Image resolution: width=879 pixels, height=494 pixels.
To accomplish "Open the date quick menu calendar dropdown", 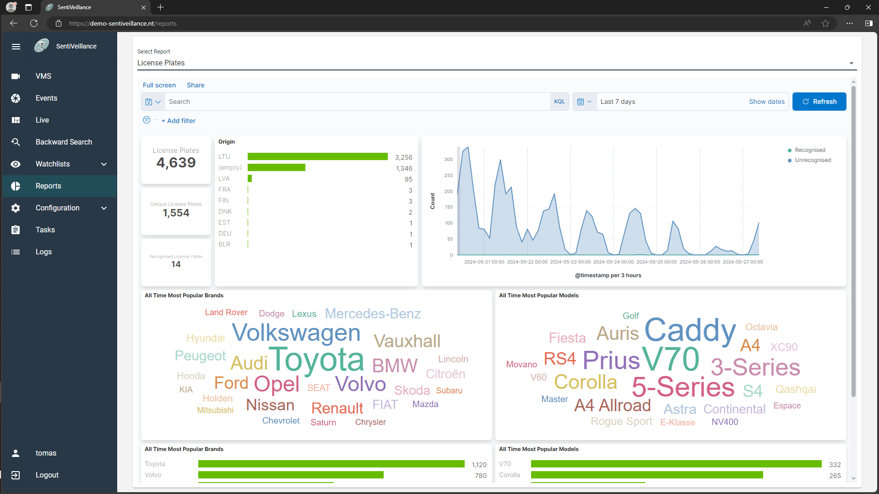I will (585, 102).
